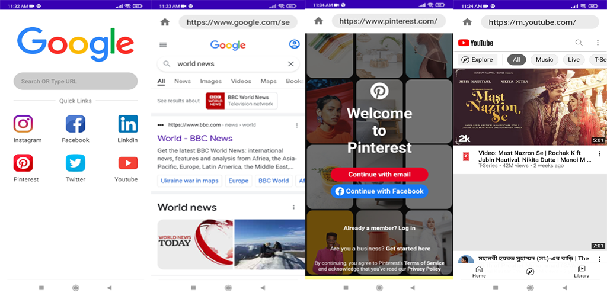Open the Mast Nazron Se video title

(535, 156)
